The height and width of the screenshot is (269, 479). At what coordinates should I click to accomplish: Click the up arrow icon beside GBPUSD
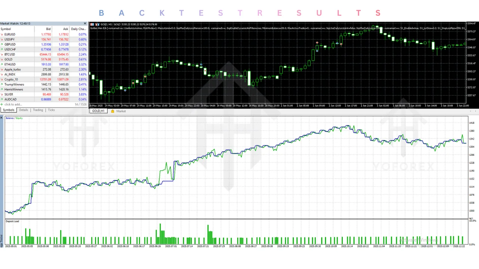(x=2, y=44)
